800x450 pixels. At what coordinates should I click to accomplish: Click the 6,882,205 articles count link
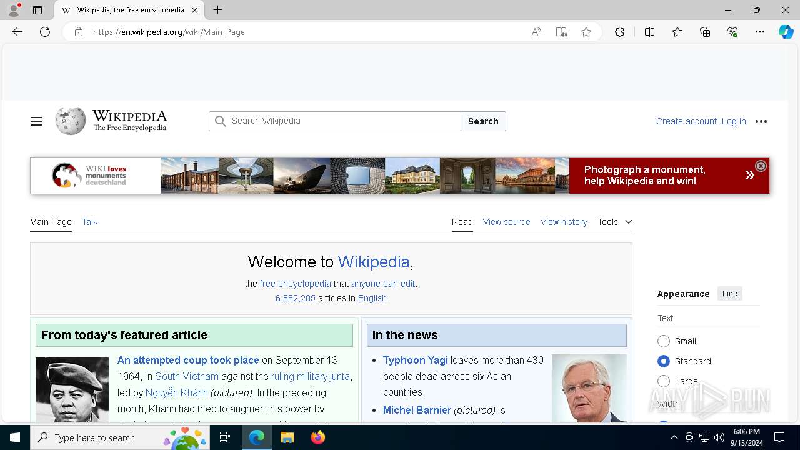pyautogui.click(x=296, y=298)
